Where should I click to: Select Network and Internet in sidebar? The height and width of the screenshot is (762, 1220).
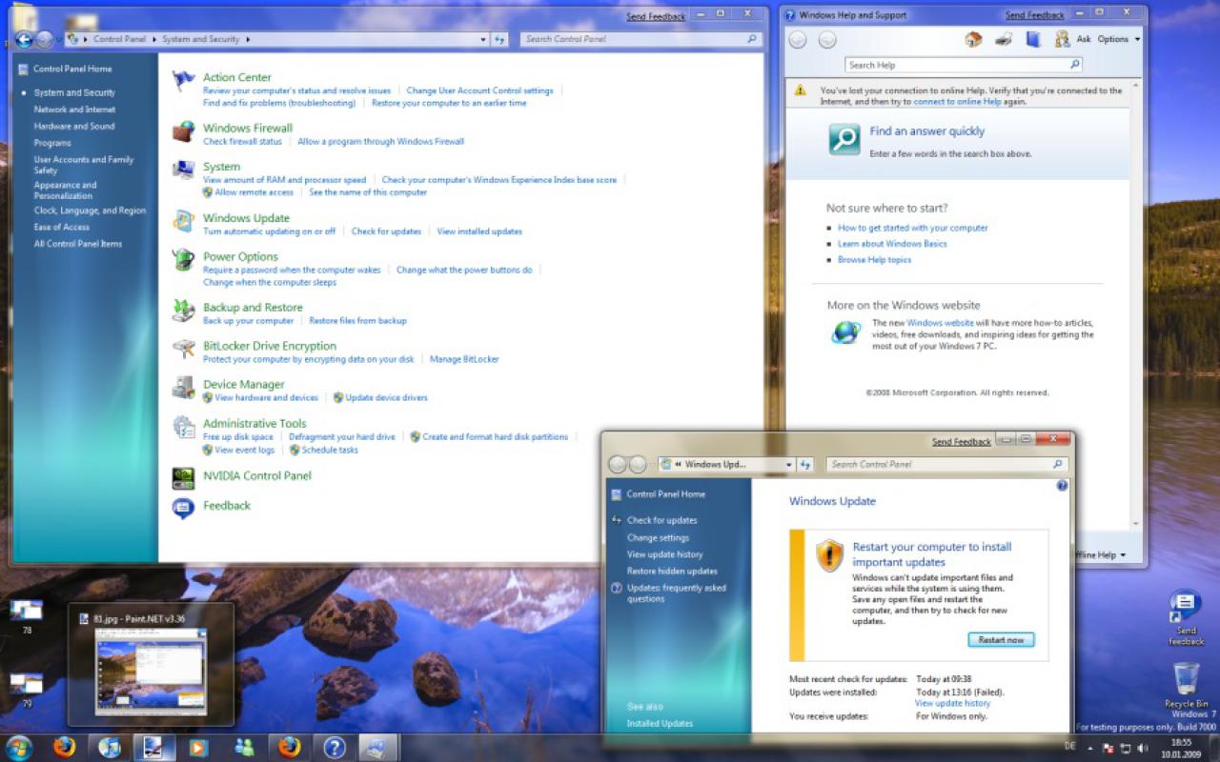[x=74, y=110]
